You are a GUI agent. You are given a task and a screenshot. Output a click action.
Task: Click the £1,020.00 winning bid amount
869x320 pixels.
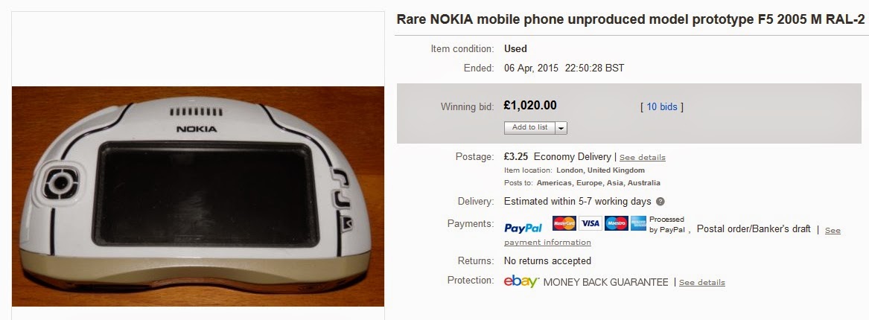[x=530, y=106]
